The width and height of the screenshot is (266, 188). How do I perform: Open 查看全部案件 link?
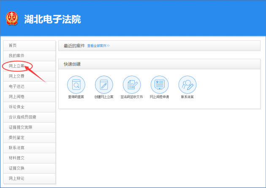tap(98, 46)
